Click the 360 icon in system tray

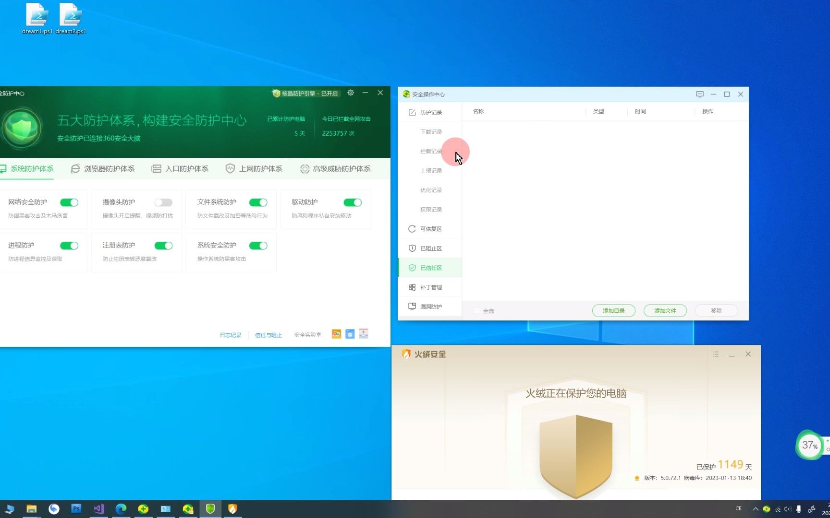pos(767,509)
